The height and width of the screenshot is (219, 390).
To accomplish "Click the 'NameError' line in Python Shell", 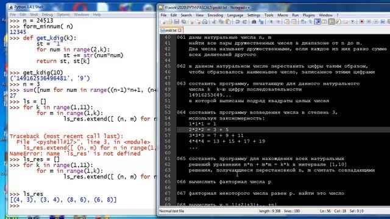I will click(x=75, y=154).
